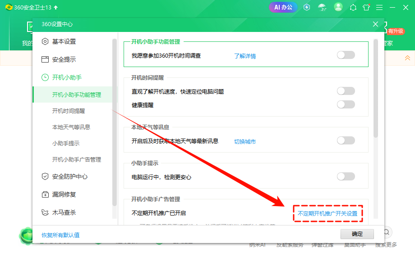Viewport: 415px width, 261px height.
Task: Click the loop-shaped icon beside the avatar
Action: click(x=353, y=7)
